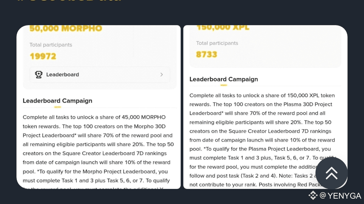
Task: Click the Binance logo watermark
Action: (x=313, y=195)
